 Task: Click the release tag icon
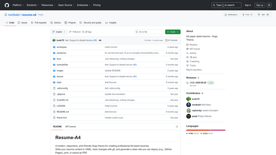point(187,83)
